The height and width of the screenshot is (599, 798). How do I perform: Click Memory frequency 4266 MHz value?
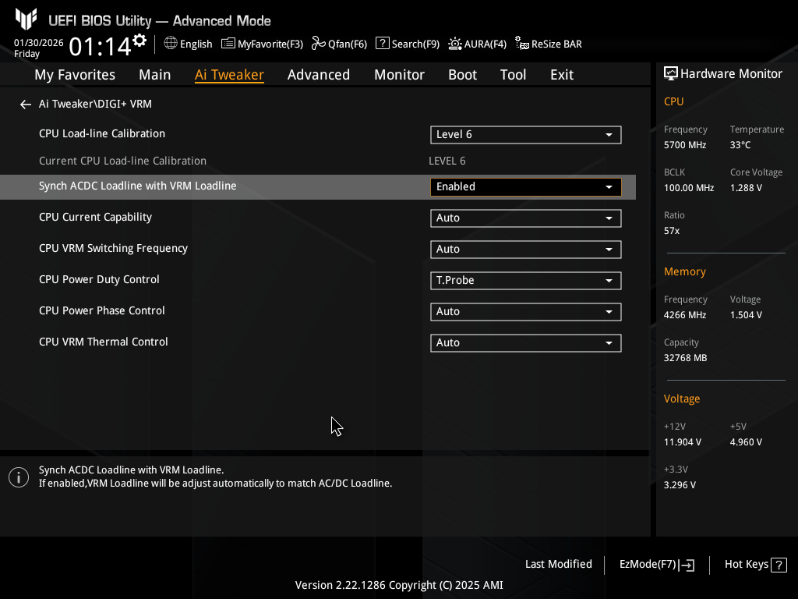(684, 315)
